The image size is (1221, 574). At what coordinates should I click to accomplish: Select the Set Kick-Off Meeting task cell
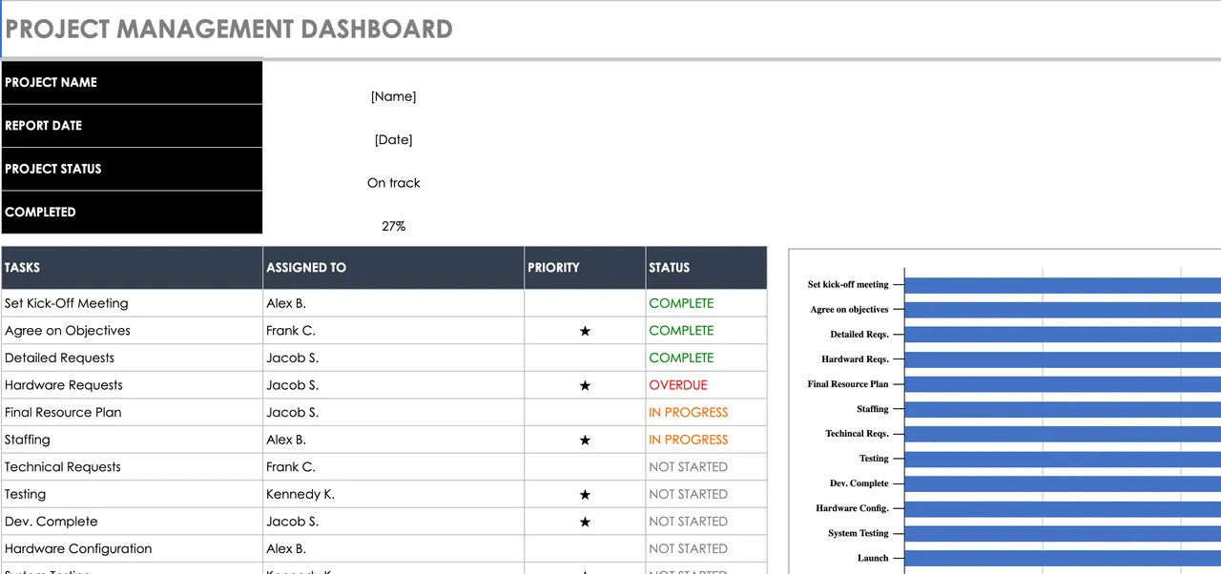coord(132,303)
